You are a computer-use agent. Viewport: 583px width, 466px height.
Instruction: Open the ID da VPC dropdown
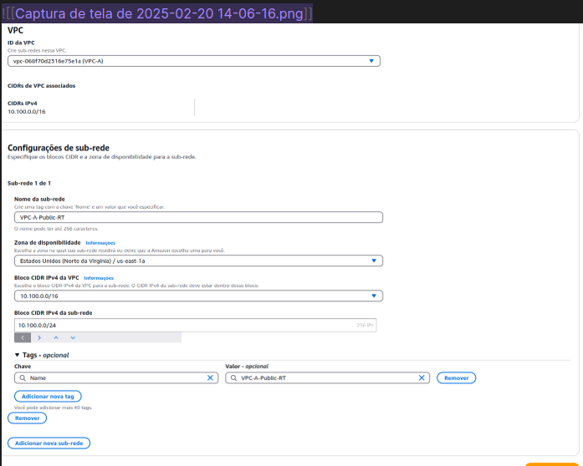click(x=371, y=61)
